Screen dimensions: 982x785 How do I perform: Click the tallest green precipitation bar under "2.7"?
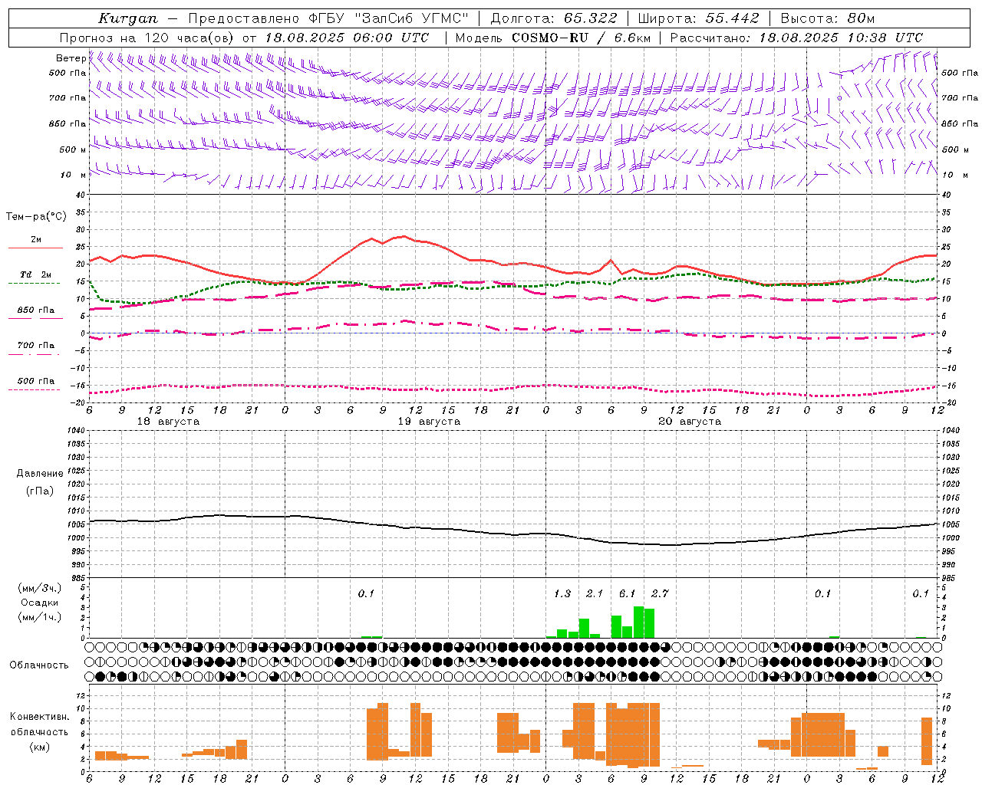(x=649, y=623)
